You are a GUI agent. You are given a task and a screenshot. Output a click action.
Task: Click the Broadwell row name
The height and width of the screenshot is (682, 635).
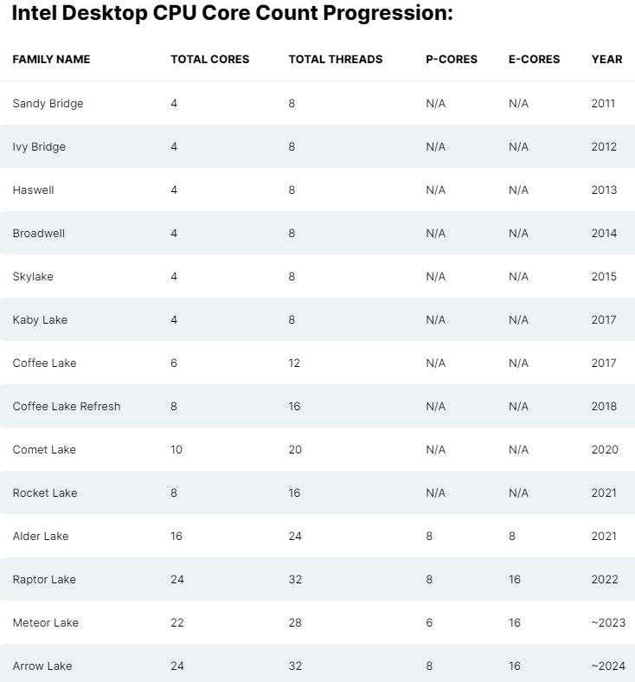[x=38, y=234]
